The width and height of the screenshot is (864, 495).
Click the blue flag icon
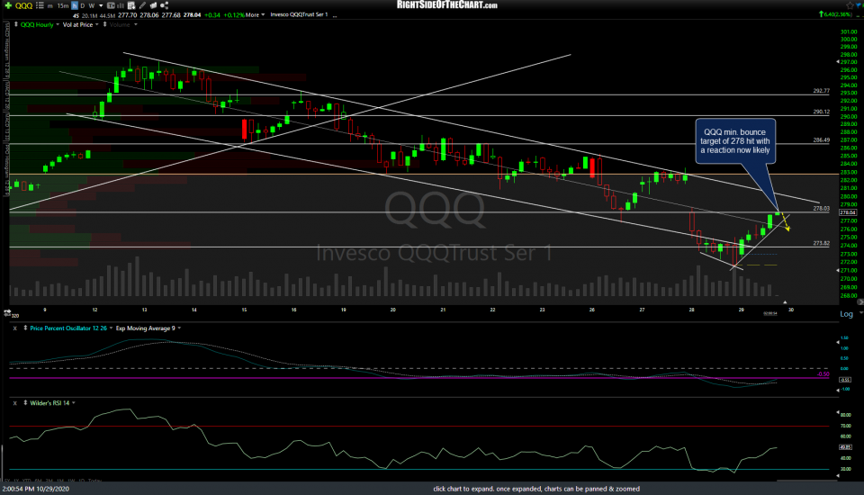[858, 5]
